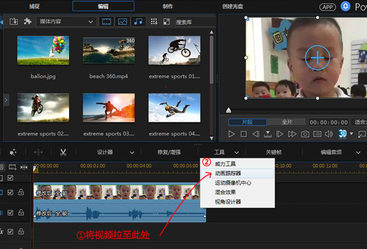
Task: Click the fit timeline view icon
Action: point(24,167)
